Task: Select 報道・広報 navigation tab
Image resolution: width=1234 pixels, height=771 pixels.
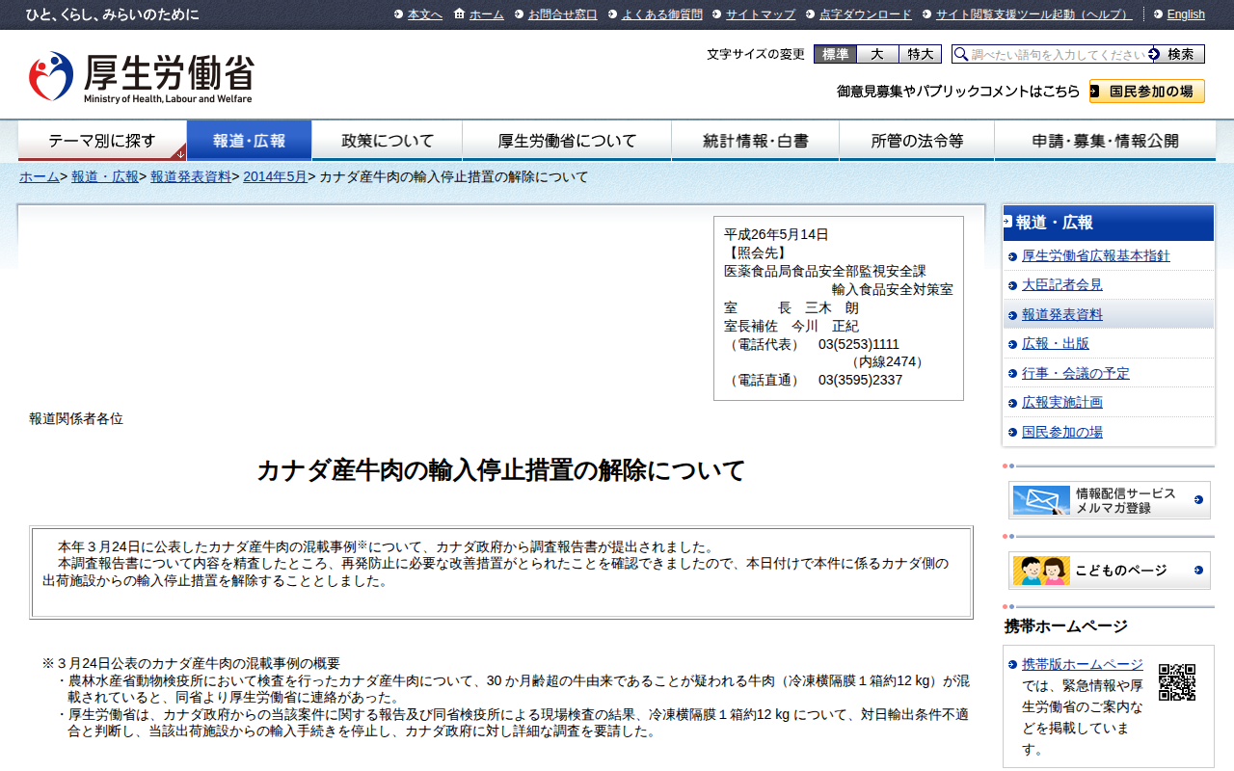Action: 250,141
